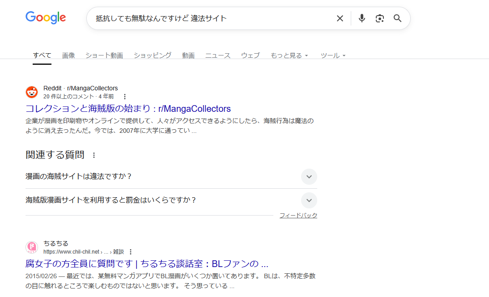Open the three-dot menu on the Reddit result
489x297 pixels.
[x=125, y=96]
